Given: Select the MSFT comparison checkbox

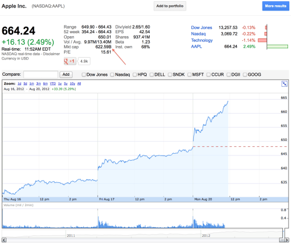Looking at the screenshot, I should (190, 75).
